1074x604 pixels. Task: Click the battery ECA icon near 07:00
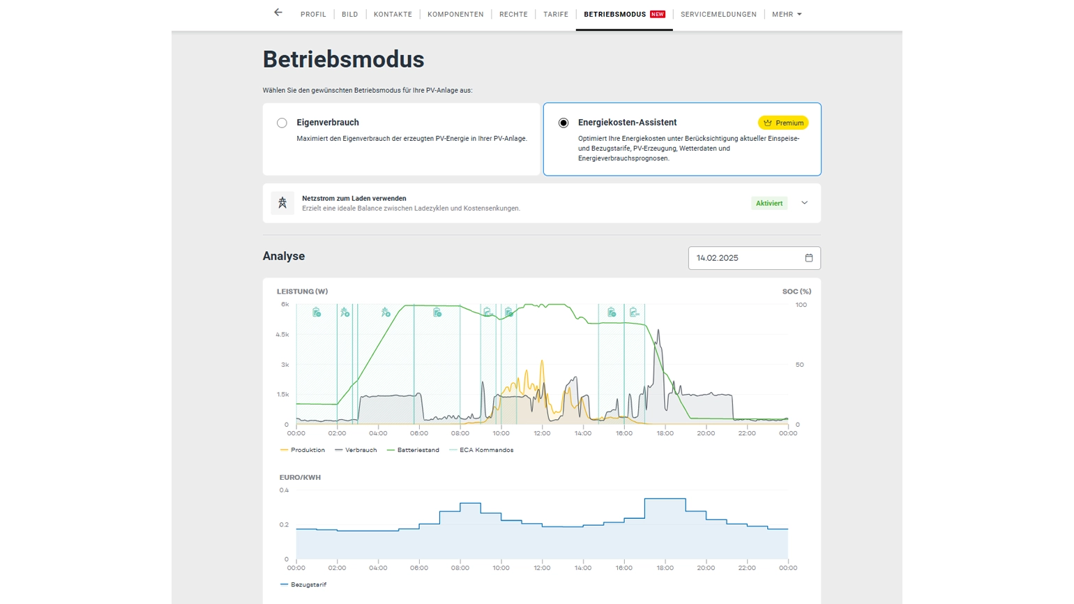pyautogui.click(x=437, y=312)
